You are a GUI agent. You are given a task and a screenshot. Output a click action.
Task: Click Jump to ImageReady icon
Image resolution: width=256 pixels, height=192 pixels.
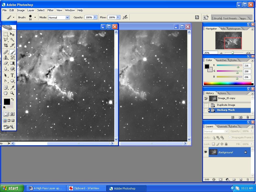[9, 127]
